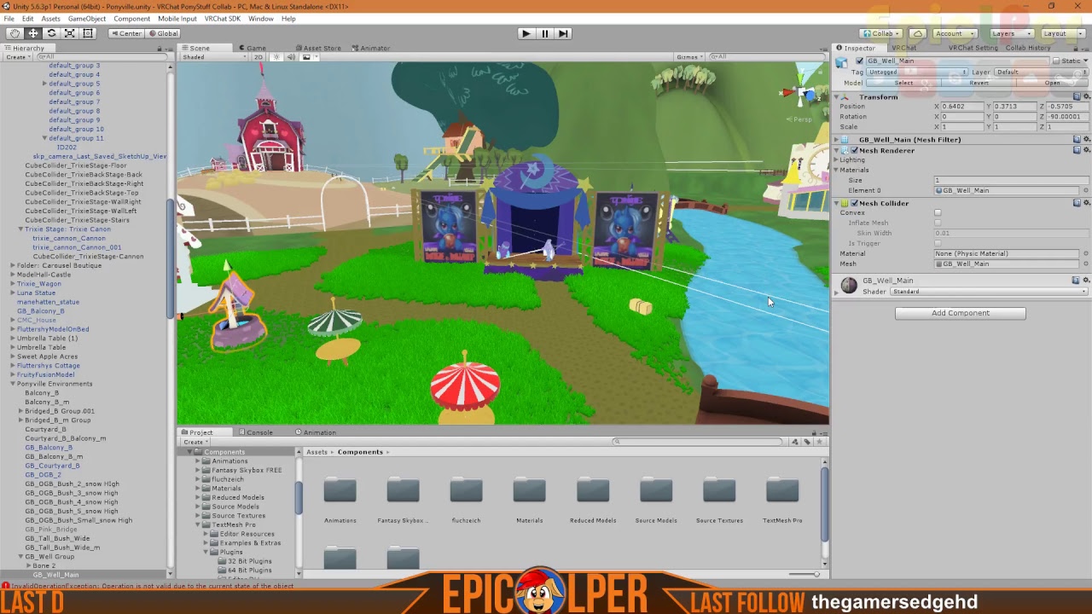The height and width of the screenshot is (614, 1092).
Task: Open the Assets menu
Action: click(50, 19)
